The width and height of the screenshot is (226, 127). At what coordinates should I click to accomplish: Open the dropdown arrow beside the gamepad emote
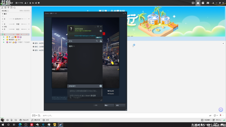36,115
